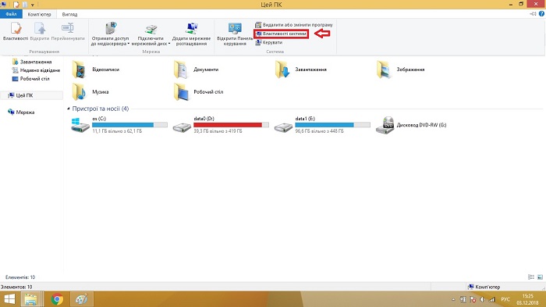Open the Windows Start button

point(9,299)
